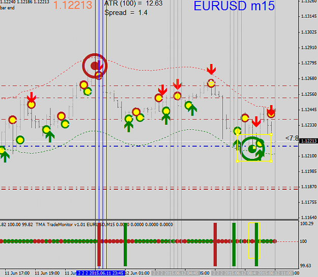Click the 11 Jun 17:00 time label
The height and width of the screenshot is (277, 318).
click(17, 273)
